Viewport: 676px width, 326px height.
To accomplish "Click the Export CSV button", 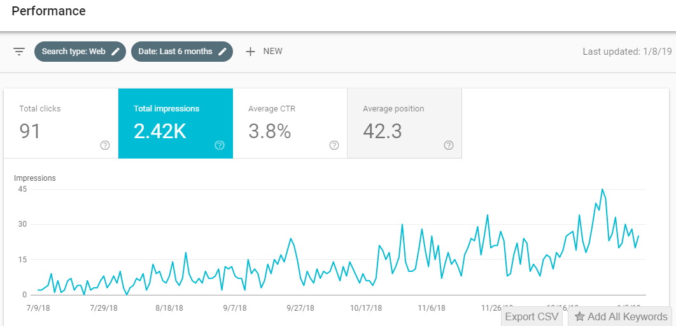I will [x=532, y=316].
